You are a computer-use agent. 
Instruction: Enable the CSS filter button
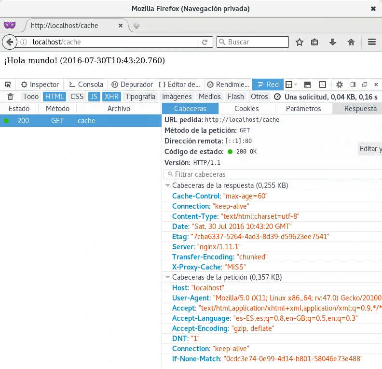tap(77, 97)
